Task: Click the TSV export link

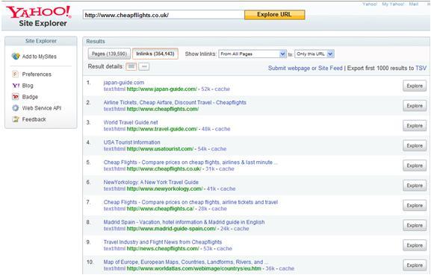Action: 421,68
